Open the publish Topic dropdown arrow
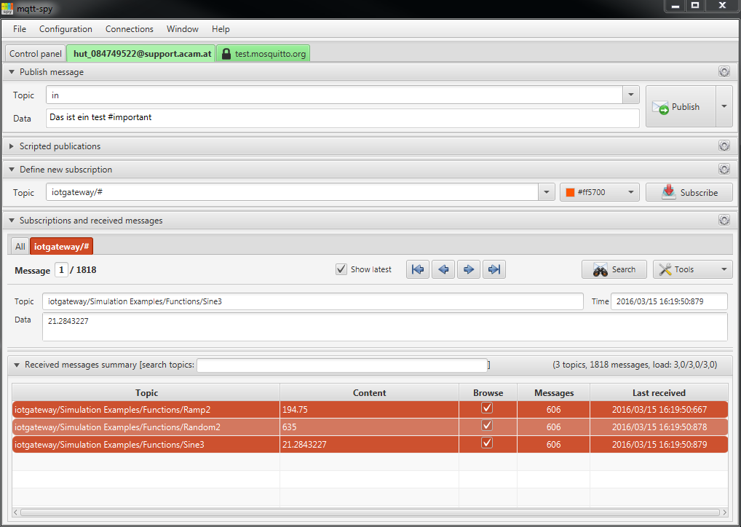The image size is (741, 527). (631, 95)
